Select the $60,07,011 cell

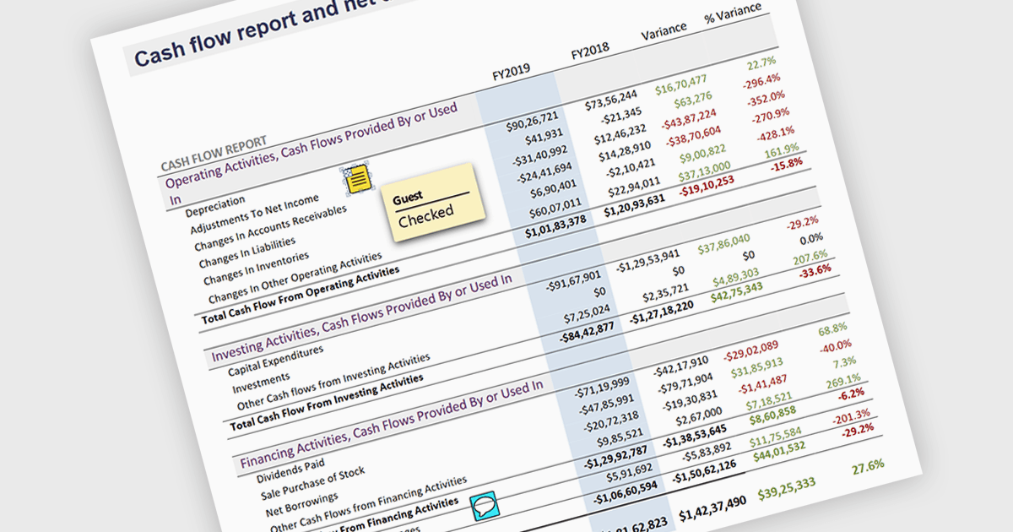tap(555, 207)
